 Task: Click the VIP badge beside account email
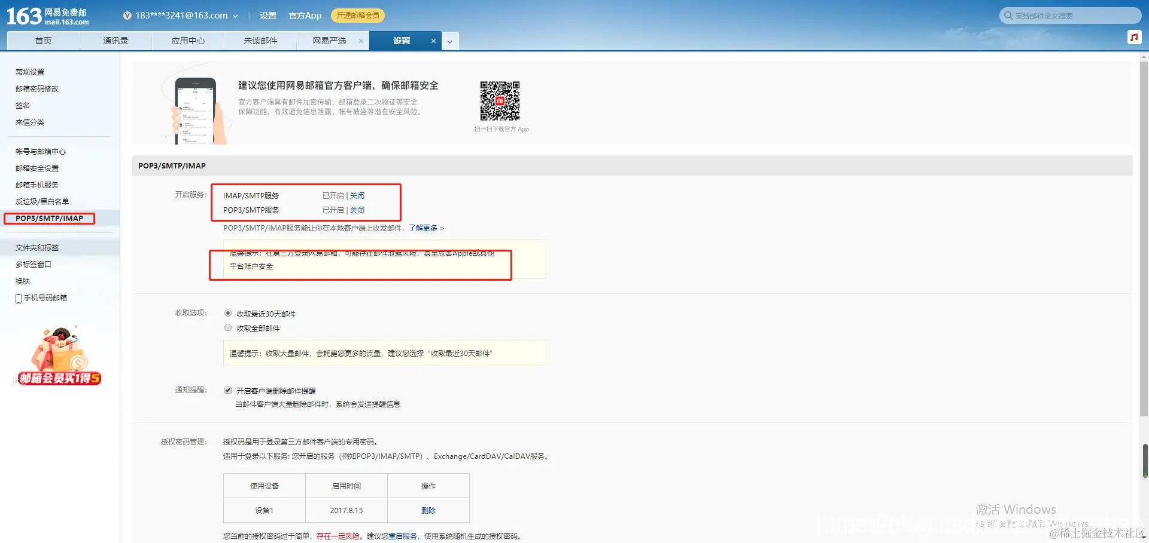(x=127, y=16)
